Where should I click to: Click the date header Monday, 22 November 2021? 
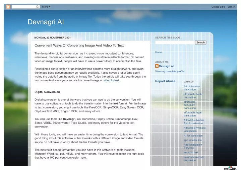click(x=53, y=37)
